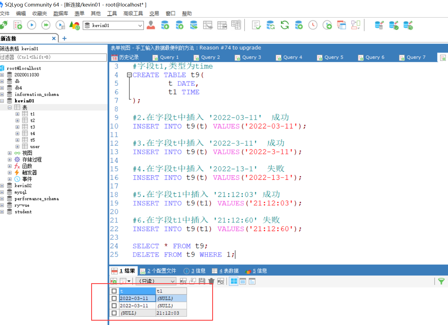Select the 触发器 triggers node
This screenshot has height=325, width=448.
pos(29,172)
